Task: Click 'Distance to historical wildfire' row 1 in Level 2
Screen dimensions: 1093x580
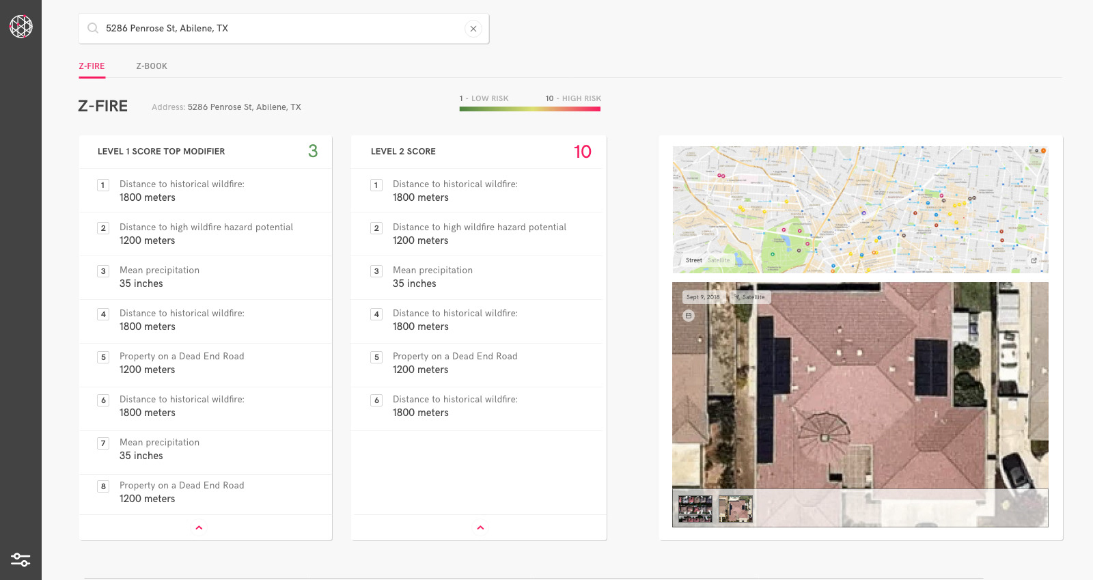Action: pyautogui.click(x=455, y=184)
